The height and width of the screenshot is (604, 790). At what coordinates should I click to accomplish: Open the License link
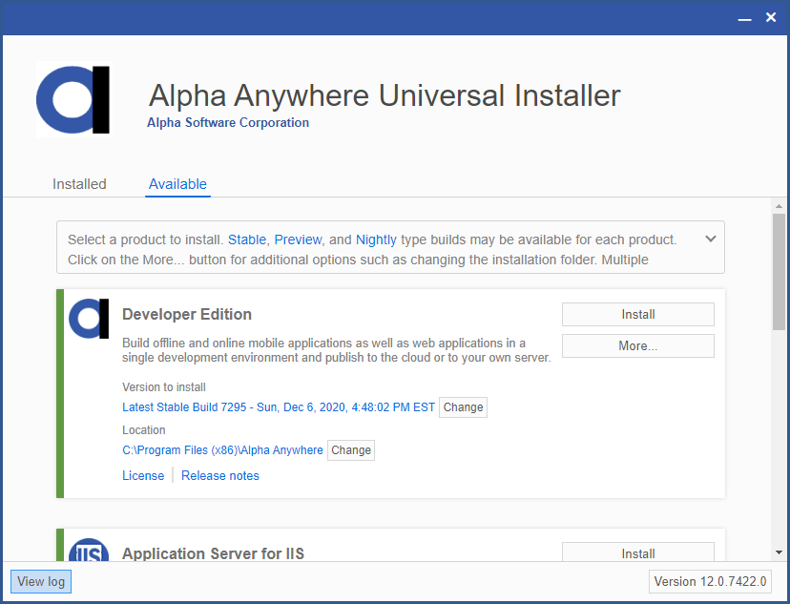(143, 475)
